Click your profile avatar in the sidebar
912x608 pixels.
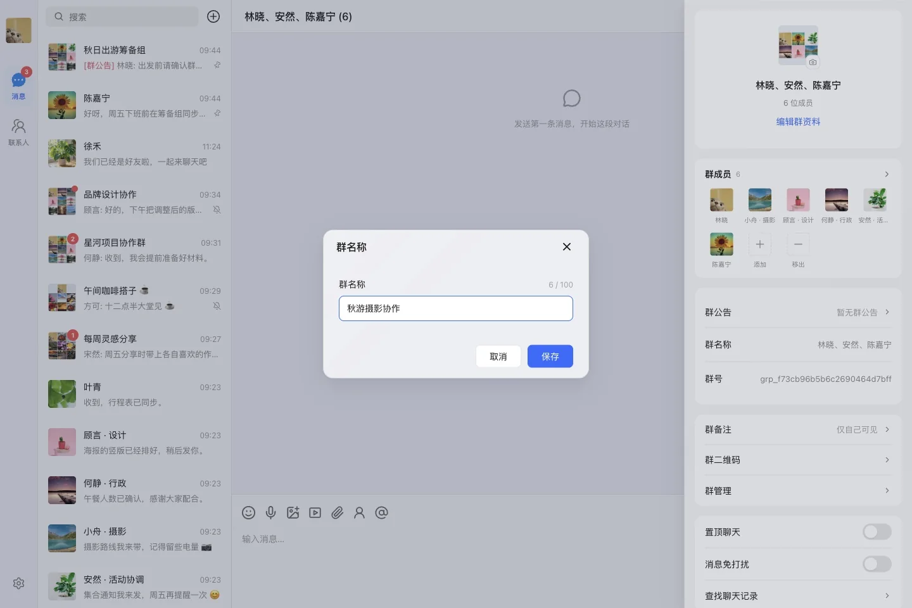point(18,30)
